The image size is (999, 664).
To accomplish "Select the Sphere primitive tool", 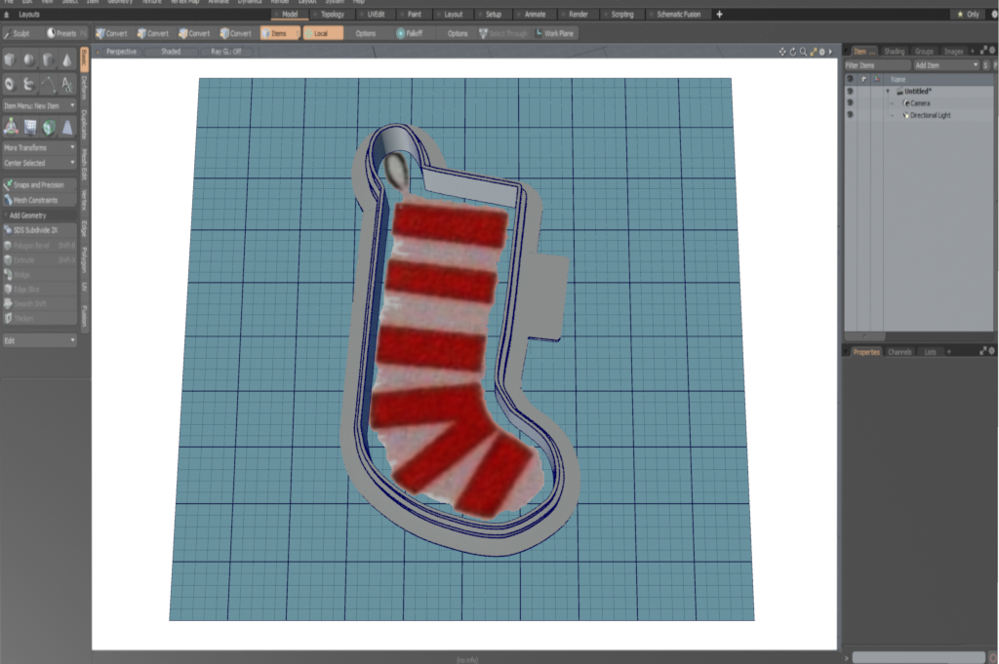I will [29, 60].
